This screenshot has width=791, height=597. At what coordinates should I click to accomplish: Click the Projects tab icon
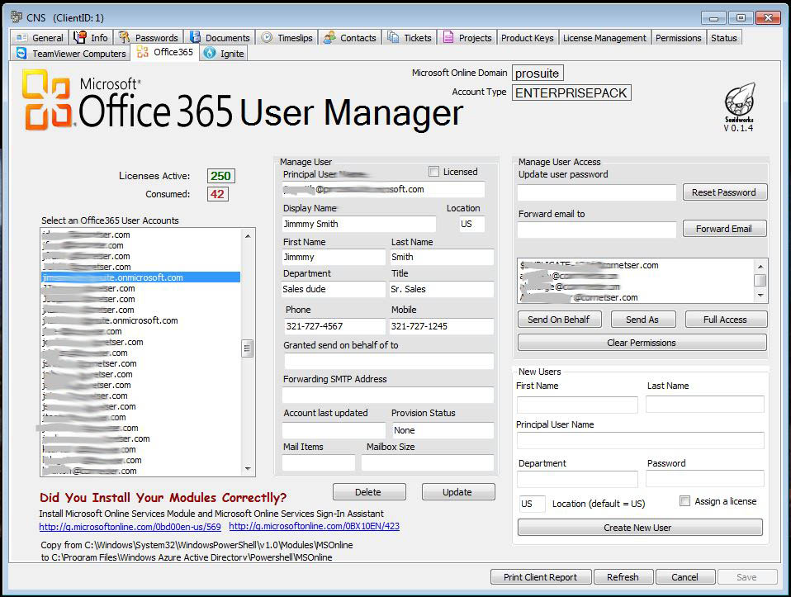pyautogui.click(x=448, y=37)
